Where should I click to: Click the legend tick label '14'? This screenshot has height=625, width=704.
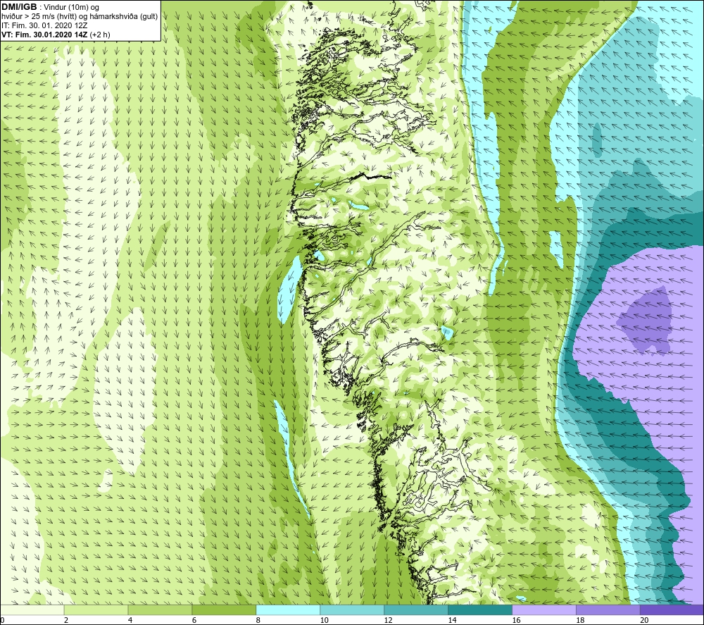[x=452, y=620]
